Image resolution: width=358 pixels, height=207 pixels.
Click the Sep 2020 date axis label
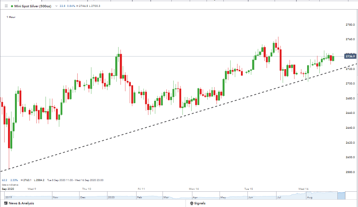(x=8, y=189)
